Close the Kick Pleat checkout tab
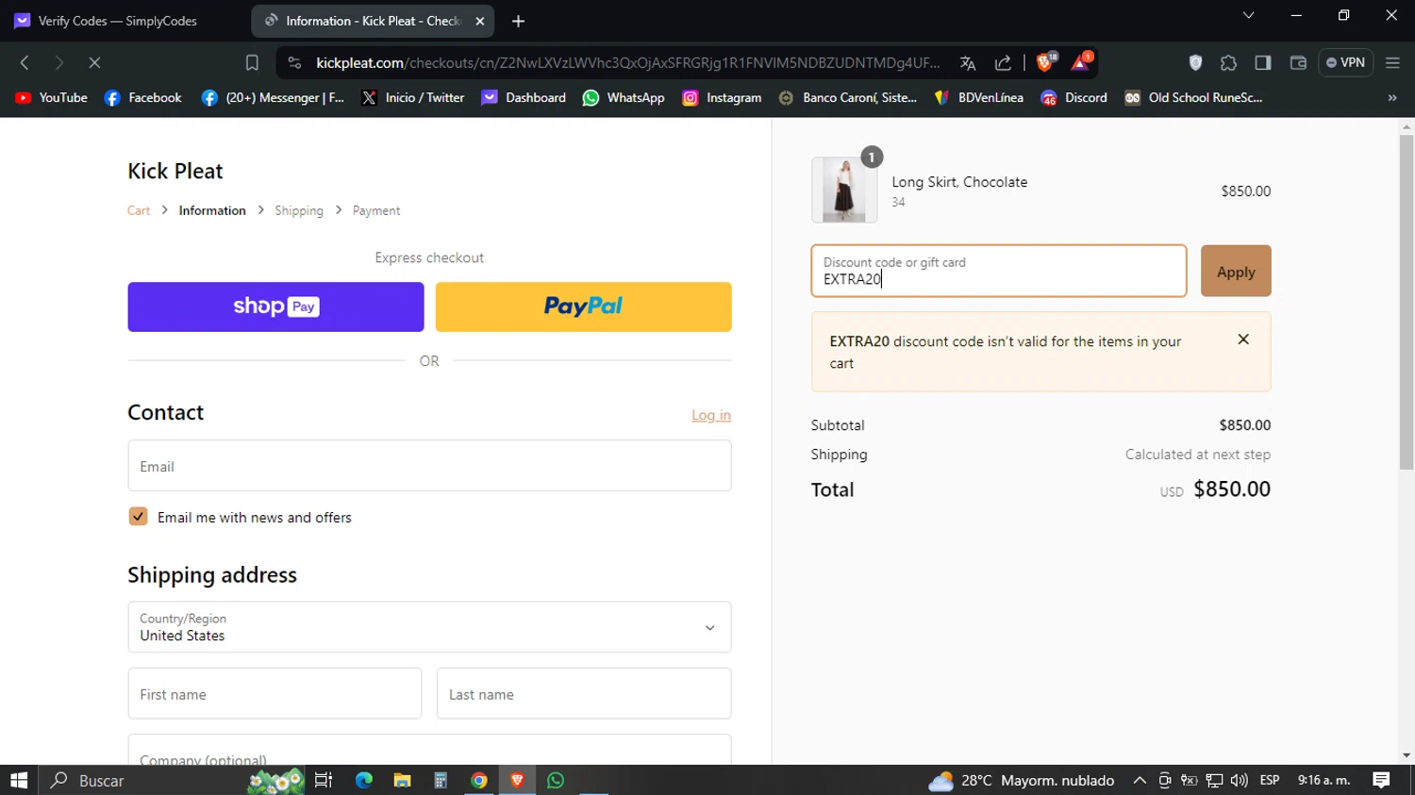The height and width of the screenshot is (795, 1415). (x=479, y=21)
